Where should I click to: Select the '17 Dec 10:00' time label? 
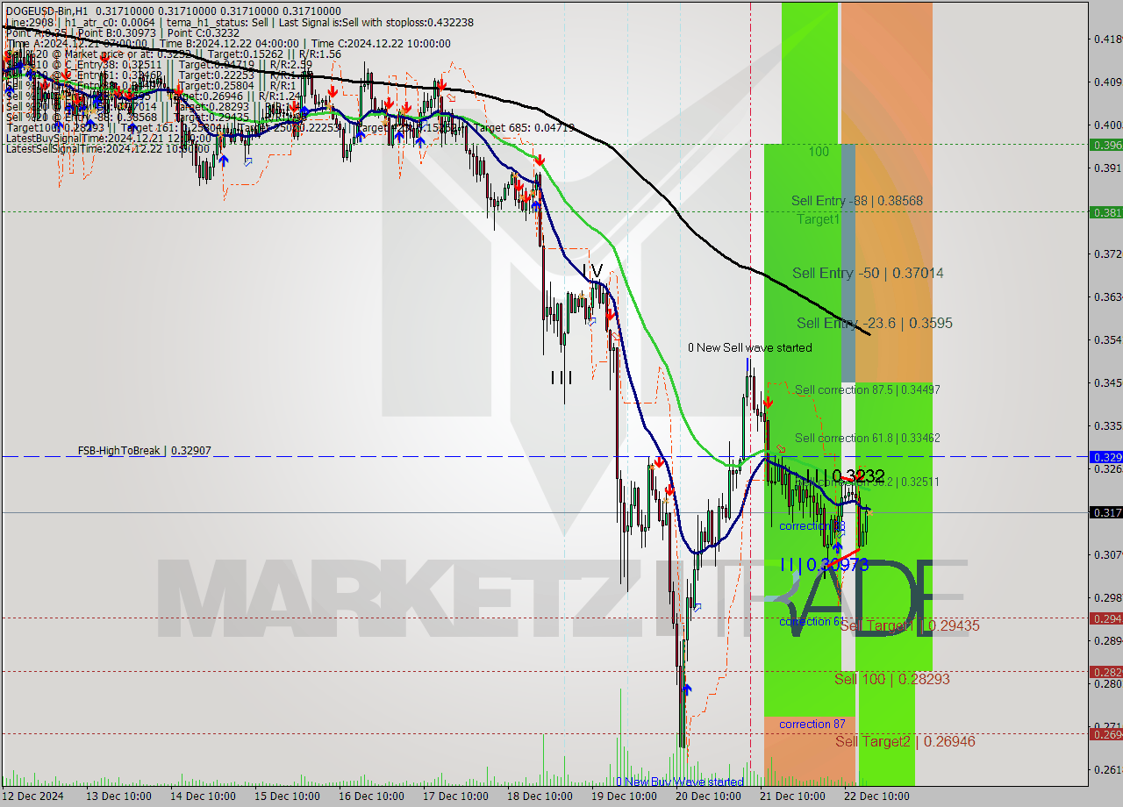tap(454, 796)
